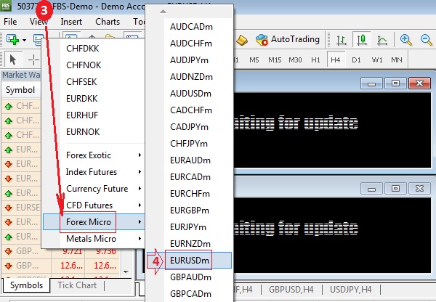The width and height of the screenshot is (436, 302).
Task: Open the Charts menu
Action: (108, 22)
